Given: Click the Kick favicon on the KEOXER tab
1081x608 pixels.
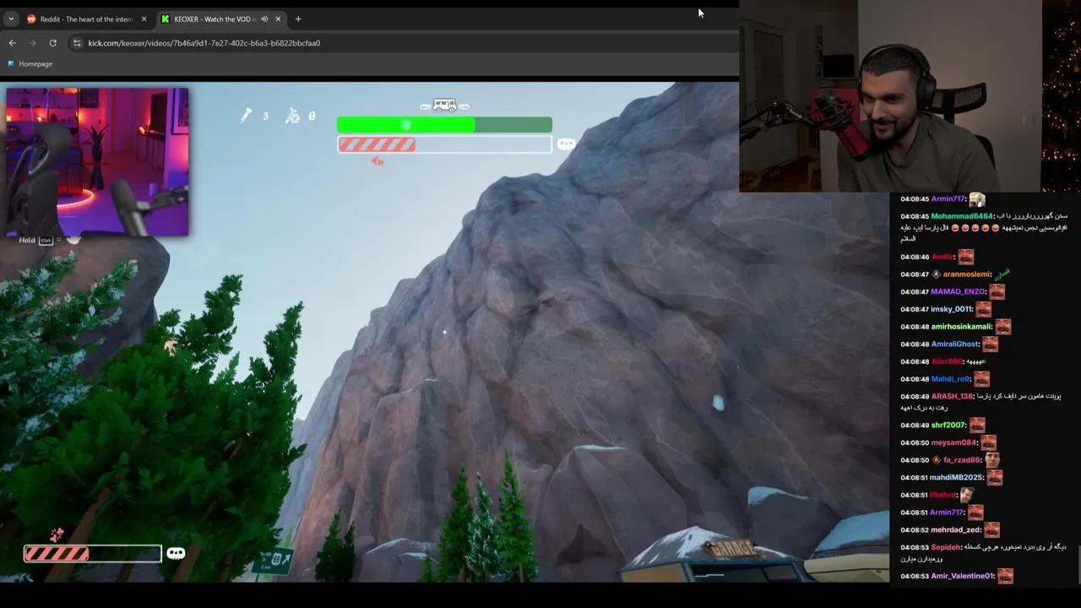Looking at the screenshot, I should point(166,19).
